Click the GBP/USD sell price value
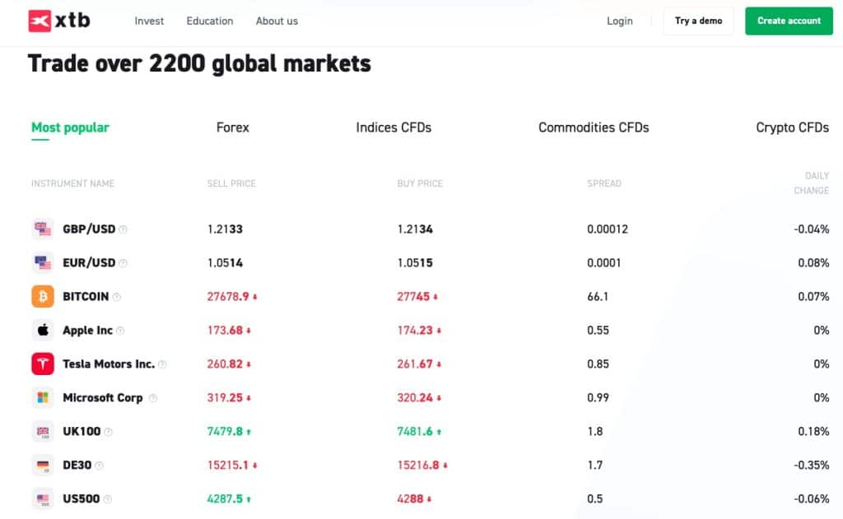The width and height of the screenshot is (843, 519). (x=225, y=229)
